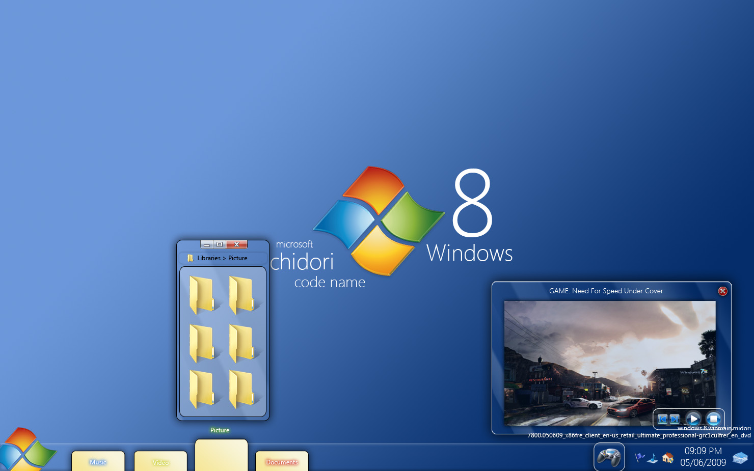The height and width of the screenshot is (471, 754).
Task: Click the Need For Speed Under Cover title bar
Action: (606, 291)
